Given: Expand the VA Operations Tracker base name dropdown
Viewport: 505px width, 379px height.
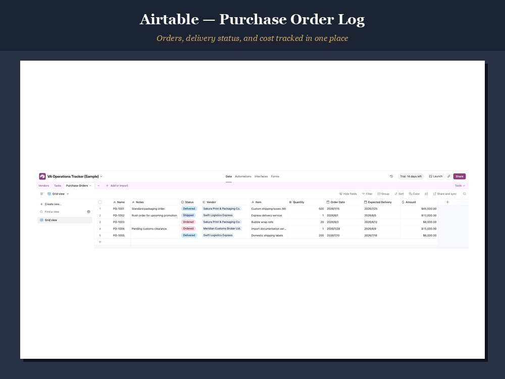Looking at the screenshot, I should pos(101,176).
